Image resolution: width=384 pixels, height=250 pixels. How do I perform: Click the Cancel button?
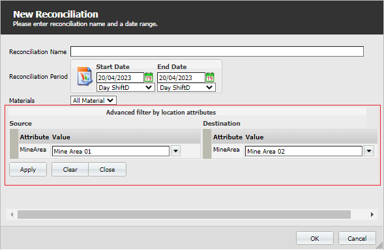click(357, 238)
